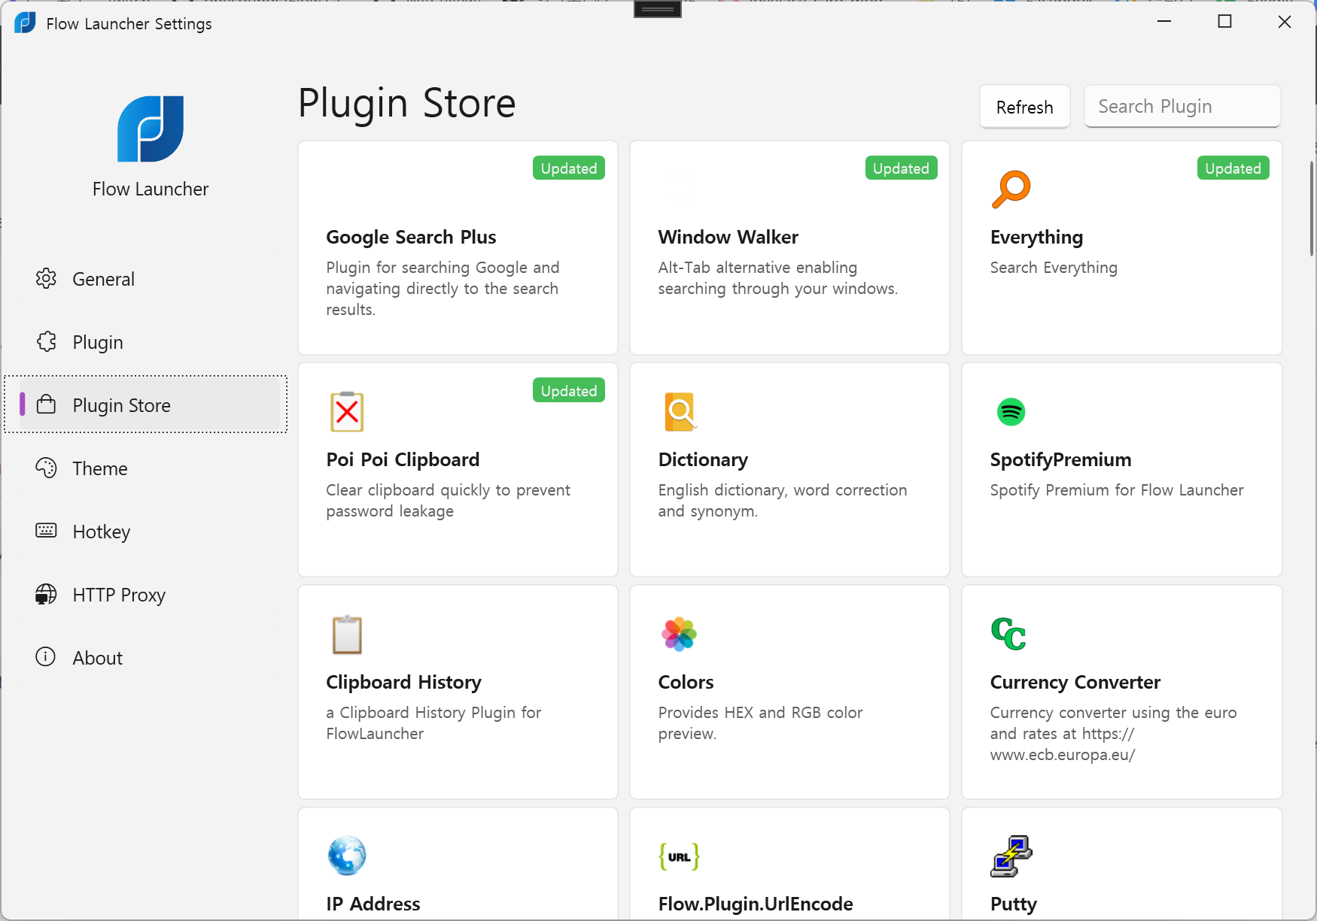Image resolution: width=1317 pixels, height=921 pixels.
Task: Click the Plugin puzzle piece icon
Action: 46,341
